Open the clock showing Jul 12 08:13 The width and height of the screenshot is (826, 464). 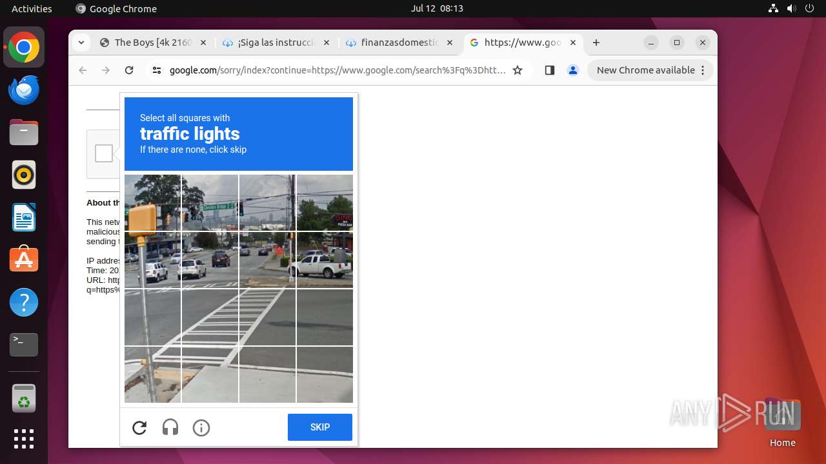[437, 8]
